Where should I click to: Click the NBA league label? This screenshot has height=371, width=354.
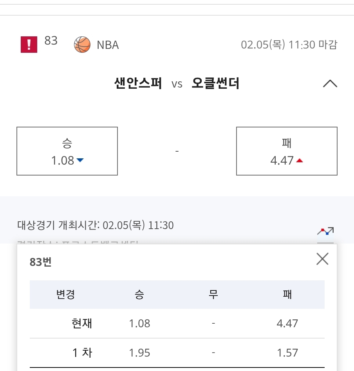point(108,45)
